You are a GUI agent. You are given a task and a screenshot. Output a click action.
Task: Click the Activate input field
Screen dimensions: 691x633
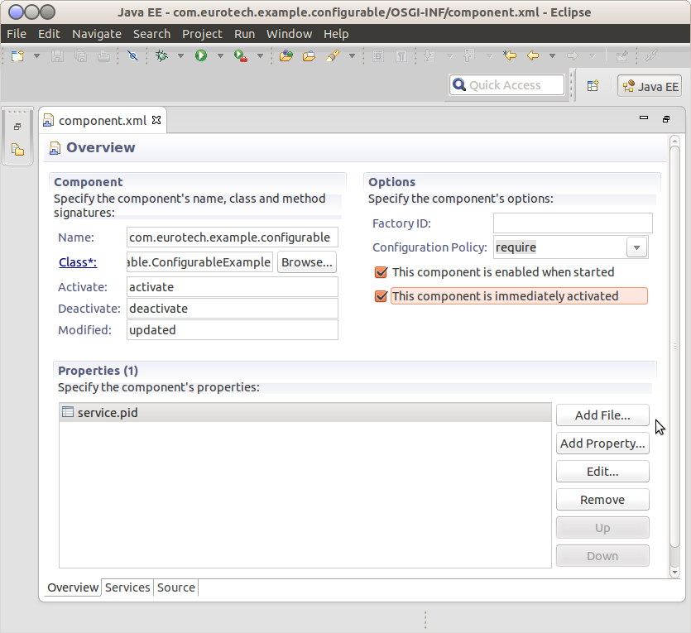(233, 287)
